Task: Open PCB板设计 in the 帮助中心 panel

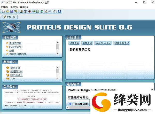Action: 17,75
